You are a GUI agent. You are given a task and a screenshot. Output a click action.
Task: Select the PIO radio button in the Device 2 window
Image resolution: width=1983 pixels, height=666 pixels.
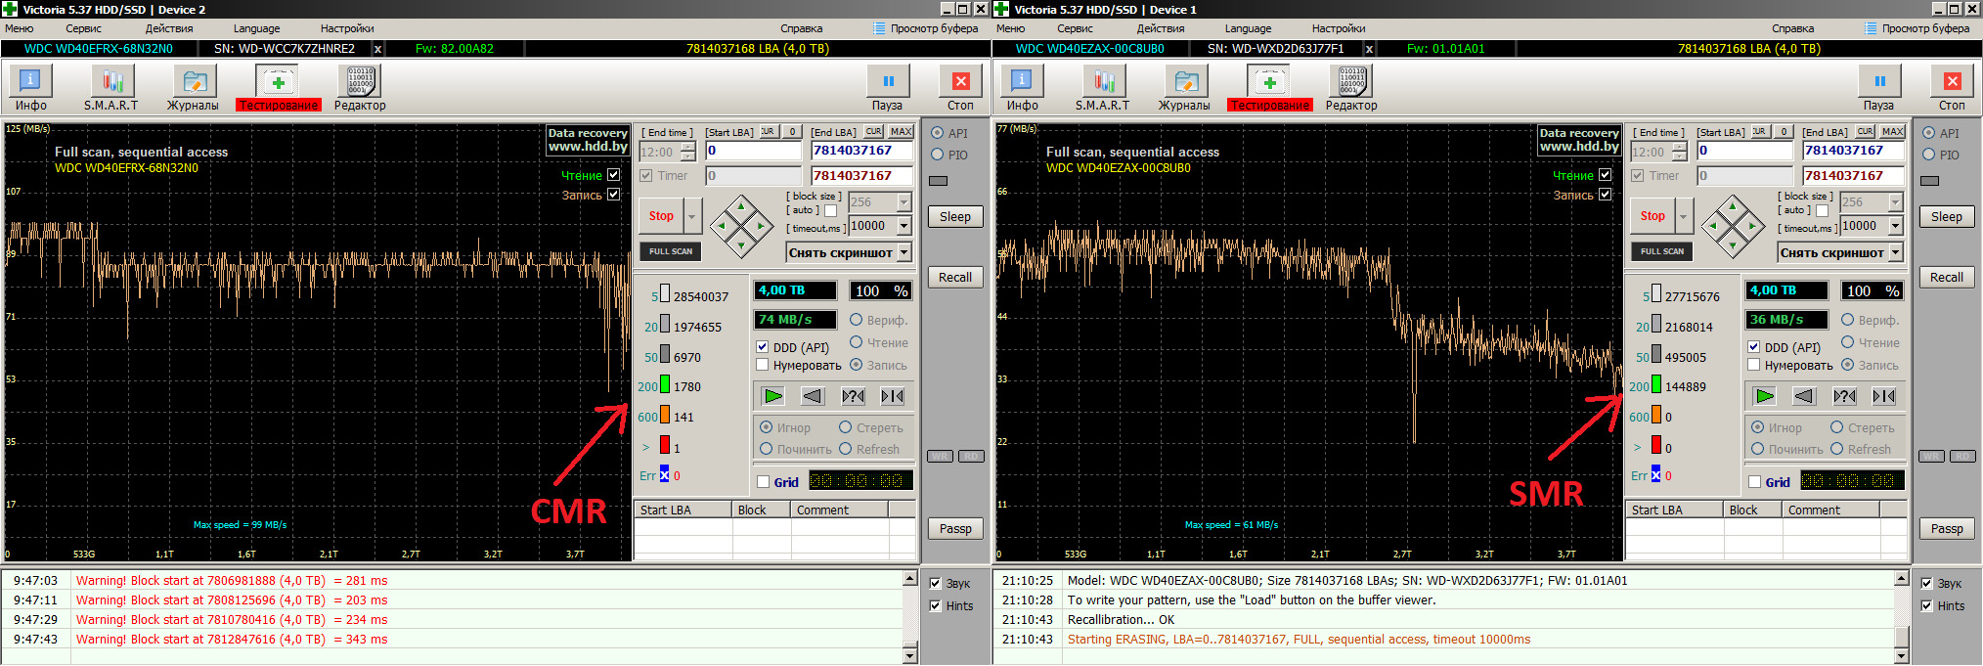937,155
